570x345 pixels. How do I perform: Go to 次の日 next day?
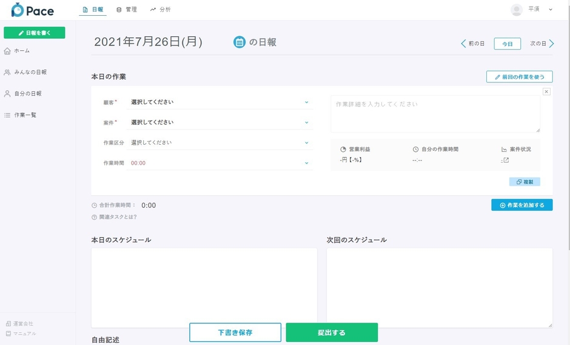(542, 44)
